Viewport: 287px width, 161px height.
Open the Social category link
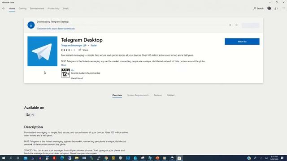click(x=94, y=46)
